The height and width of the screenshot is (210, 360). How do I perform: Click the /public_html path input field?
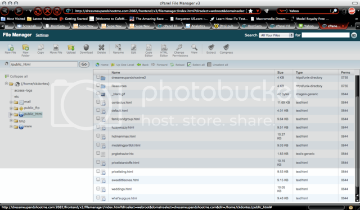click(43, 64)
